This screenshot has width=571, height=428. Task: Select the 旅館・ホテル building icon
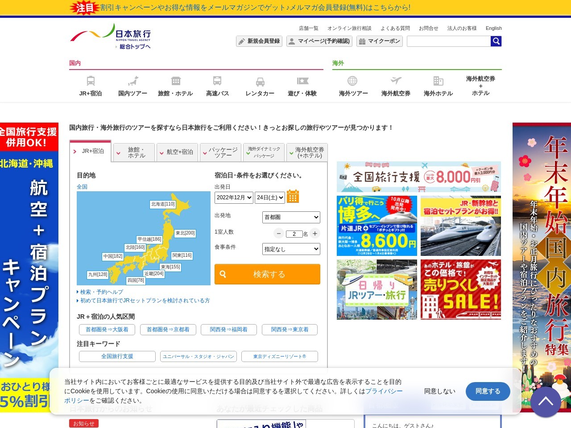(176, 81)
